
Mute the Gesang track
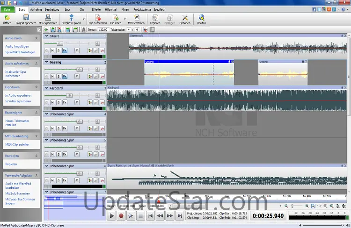tap(52, 77)
